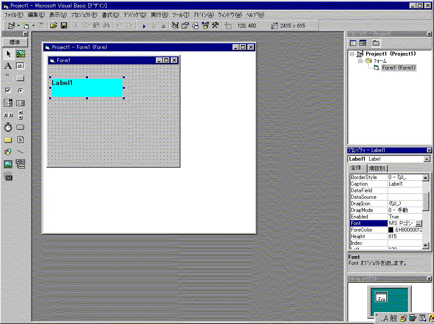Click the Start (run) button in toolbar

(144, 26)
